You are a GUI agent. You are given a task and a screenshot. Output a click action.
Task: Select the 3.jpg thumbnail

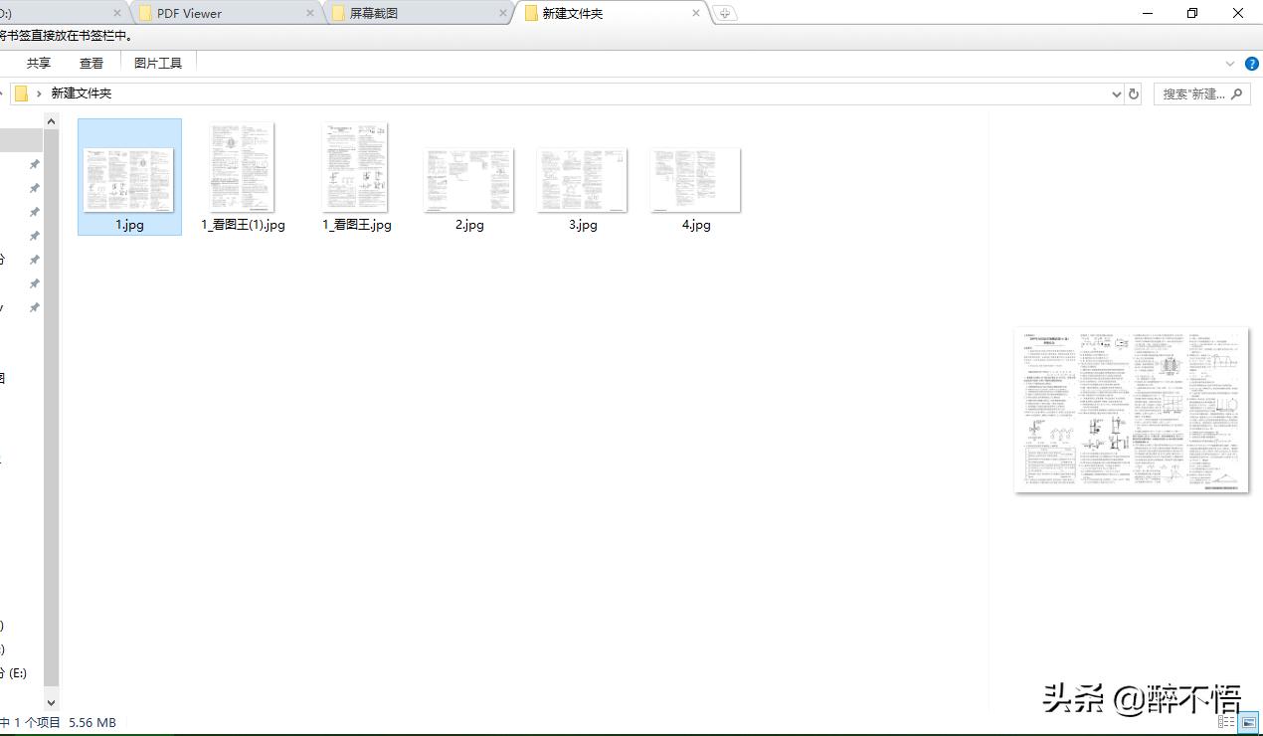[x=583, y=179]
